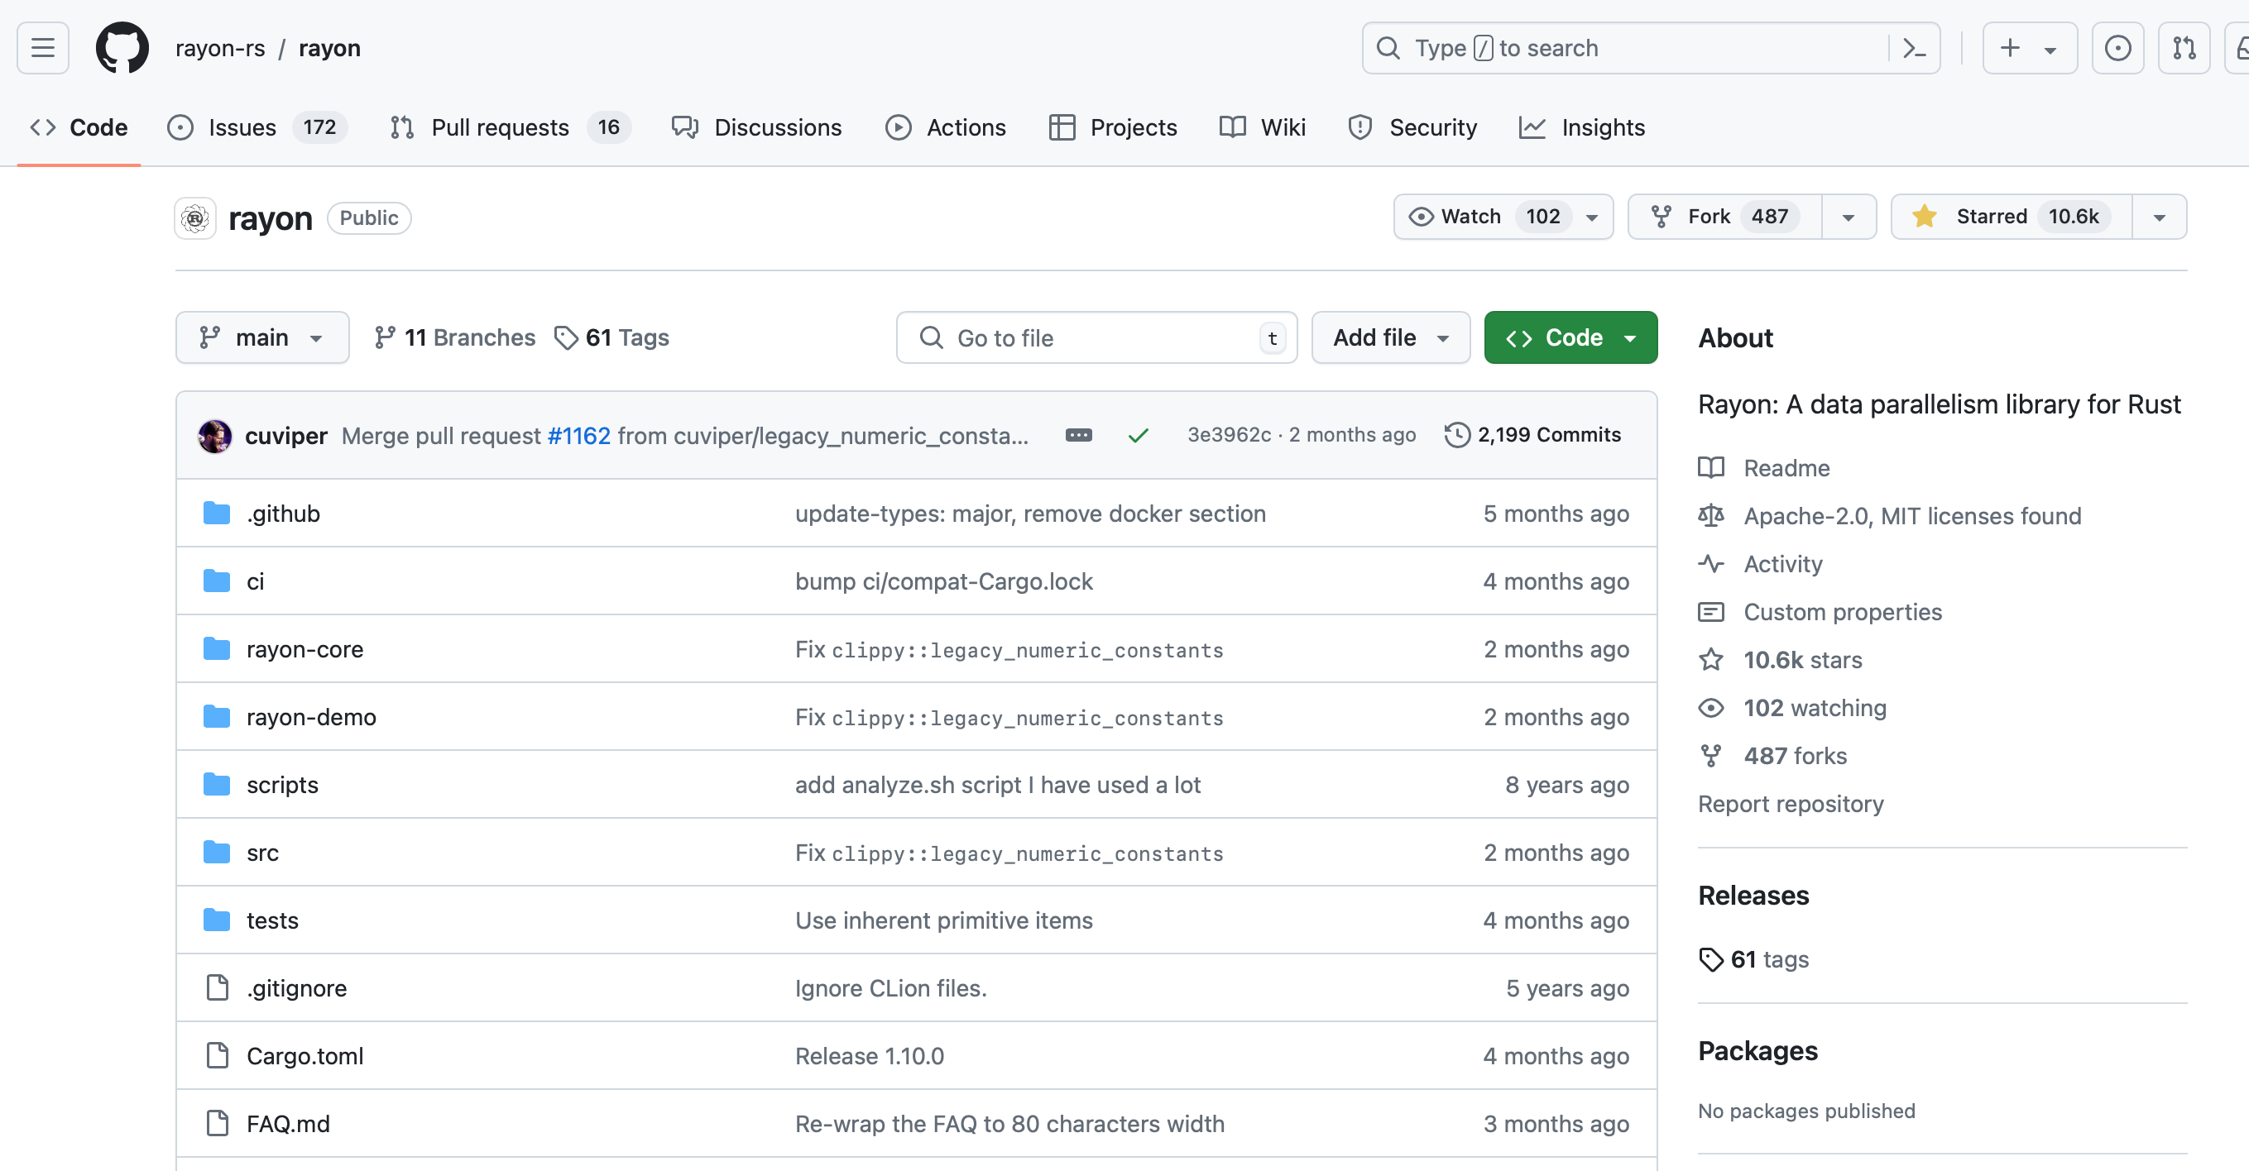Open the rayon-core folder

click(305, 649)
